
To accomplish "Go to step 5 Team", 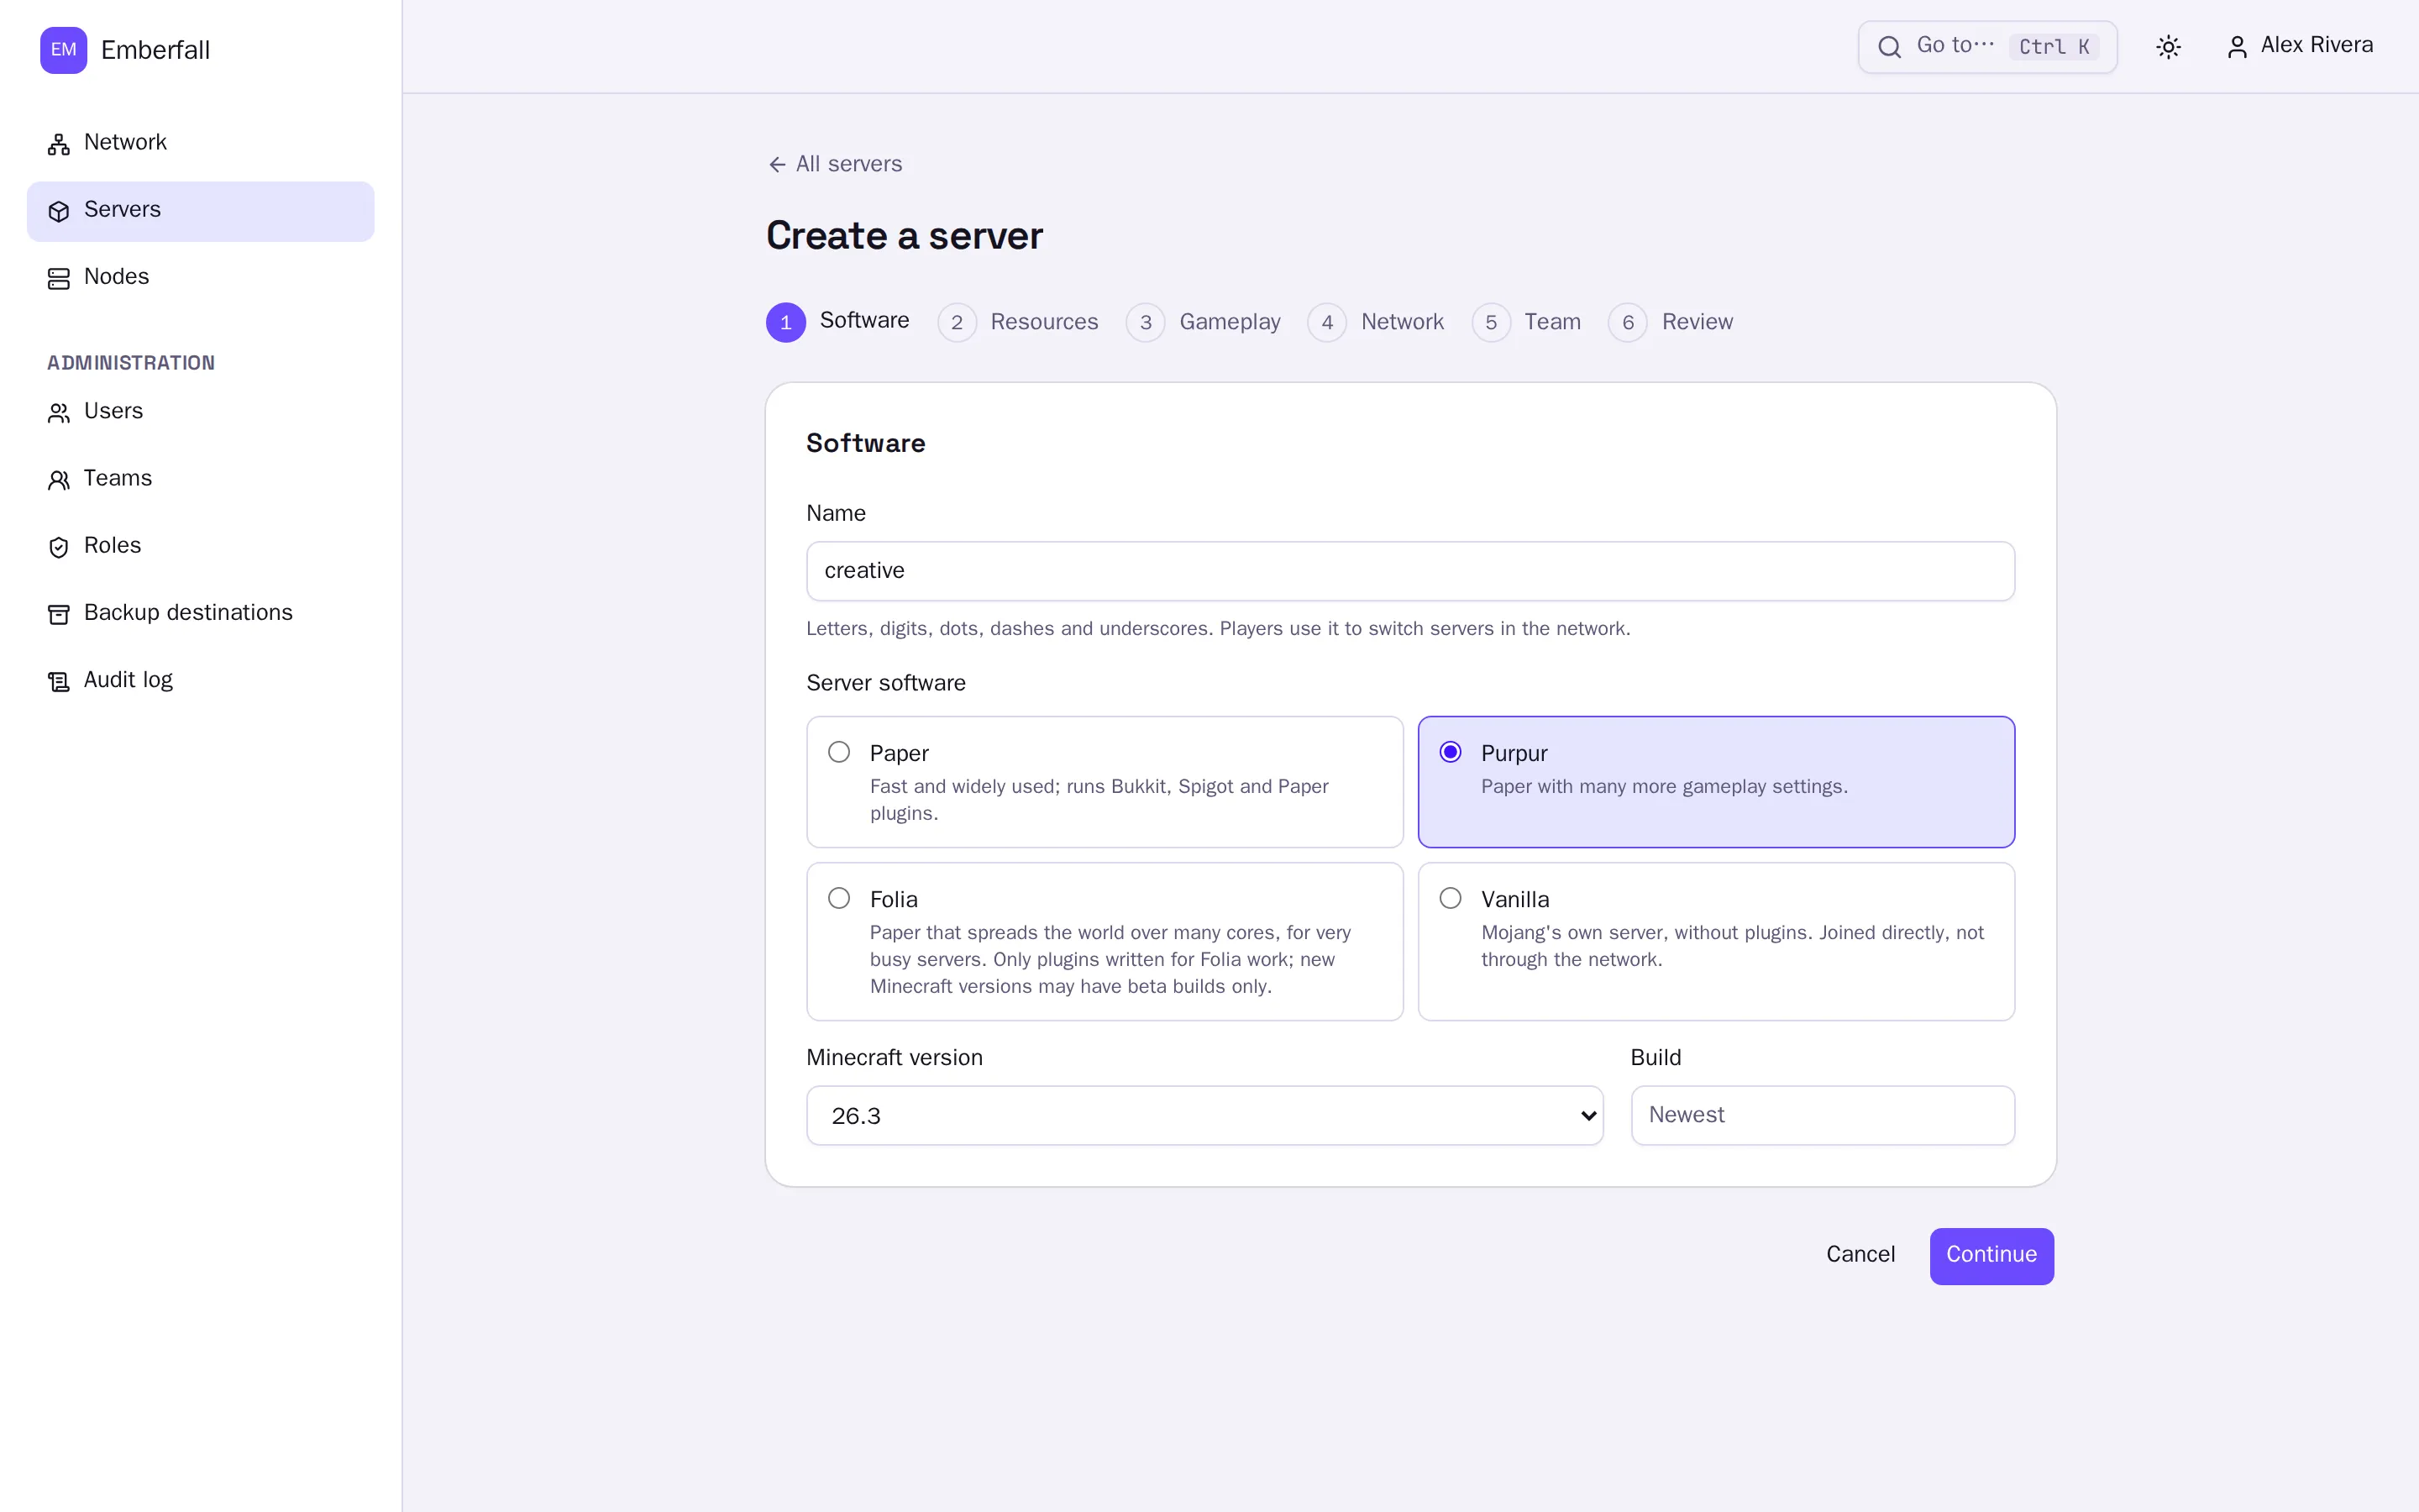I will pyautogui.click(x=1526, y=322).
